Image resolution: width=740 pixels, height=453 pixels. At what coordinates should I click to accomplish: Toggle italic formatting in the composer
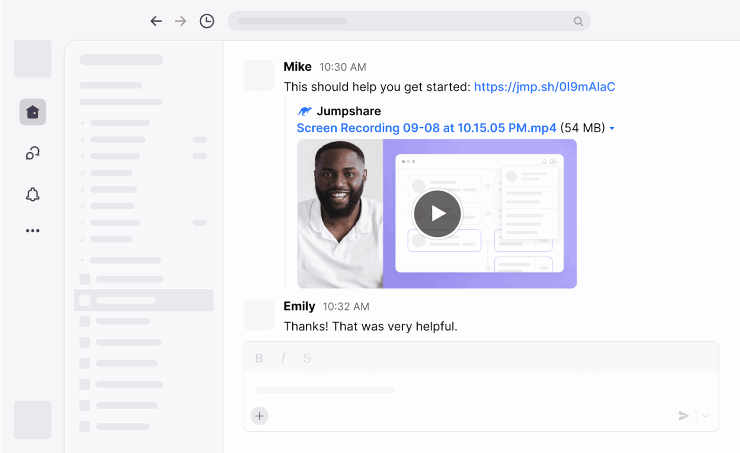[x=283, y=358]
